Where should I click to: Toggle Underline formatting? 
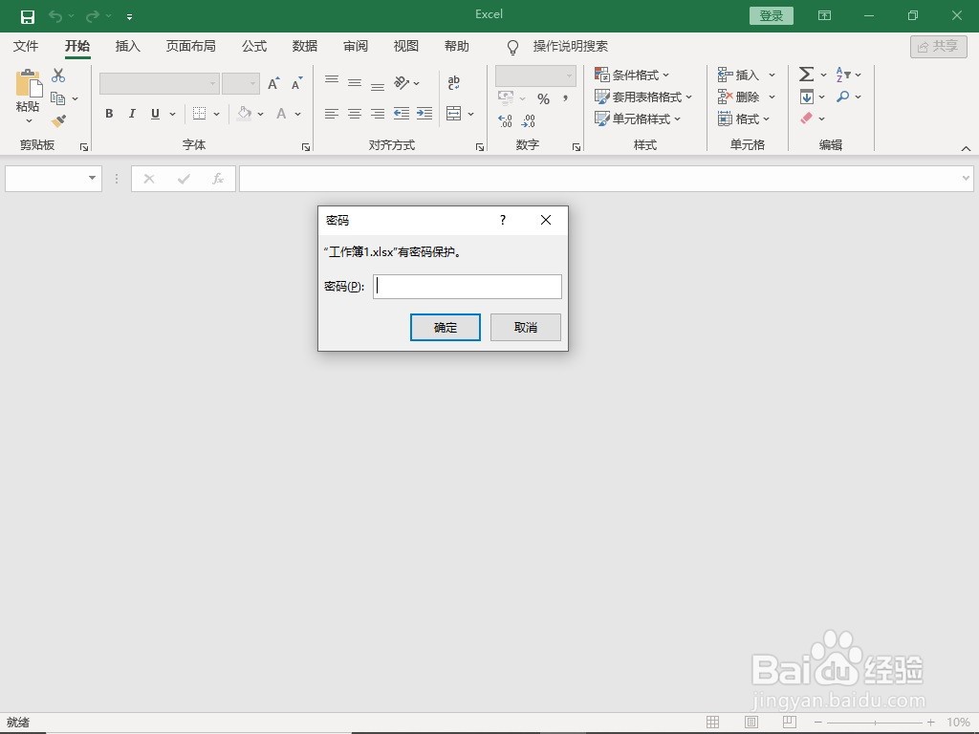pos(155,114)
